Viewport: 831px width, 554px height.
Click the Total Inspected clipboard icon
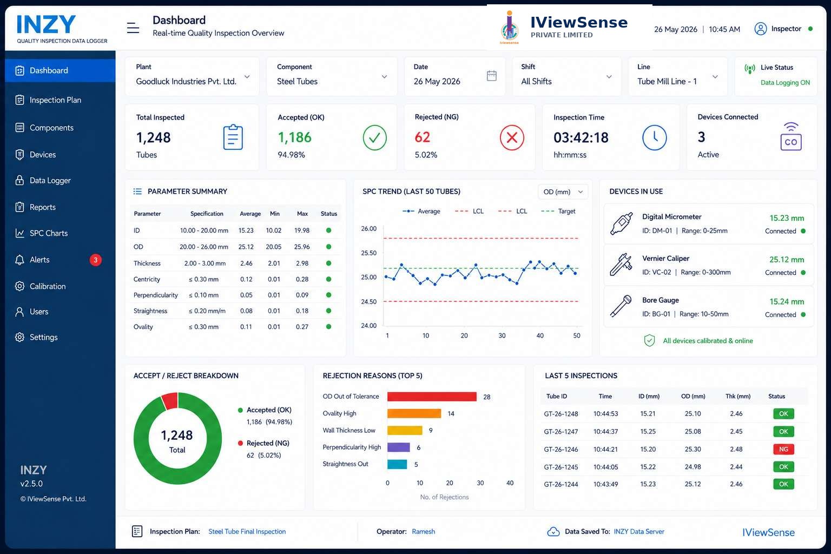(233, 137)
